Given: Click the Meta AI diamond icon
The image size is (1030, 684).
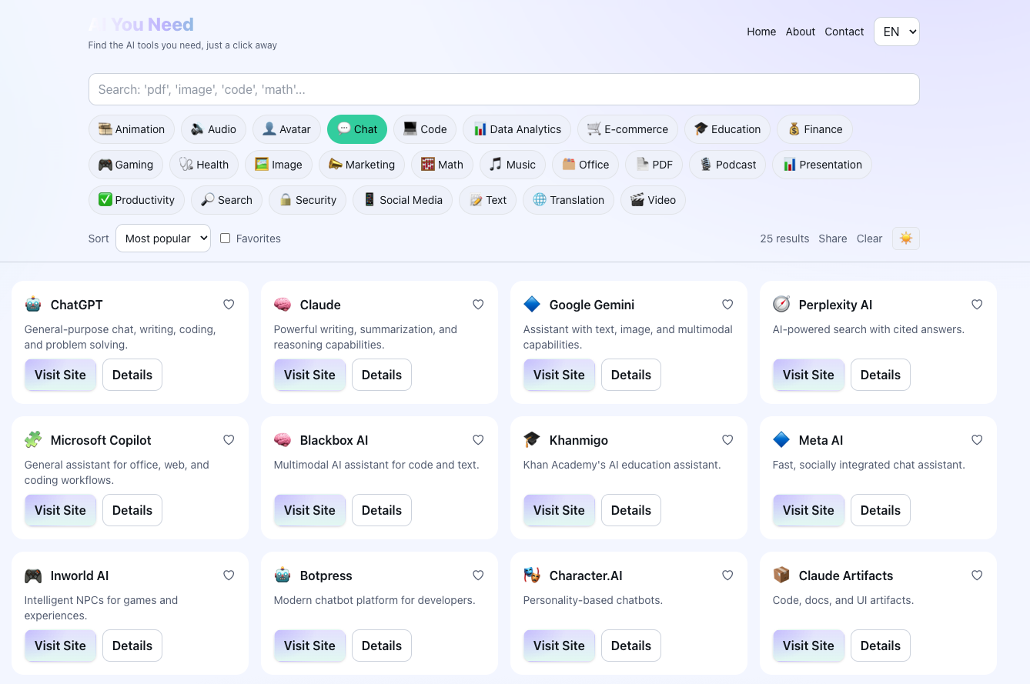Looking at the screenshot, I should point(781,440).
